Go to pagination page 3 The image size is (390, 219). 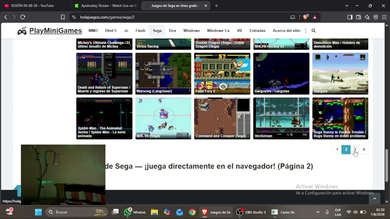[x=355, y=149]
